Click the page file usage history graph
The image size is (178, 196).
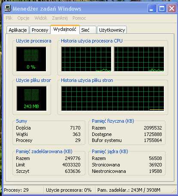113,98
